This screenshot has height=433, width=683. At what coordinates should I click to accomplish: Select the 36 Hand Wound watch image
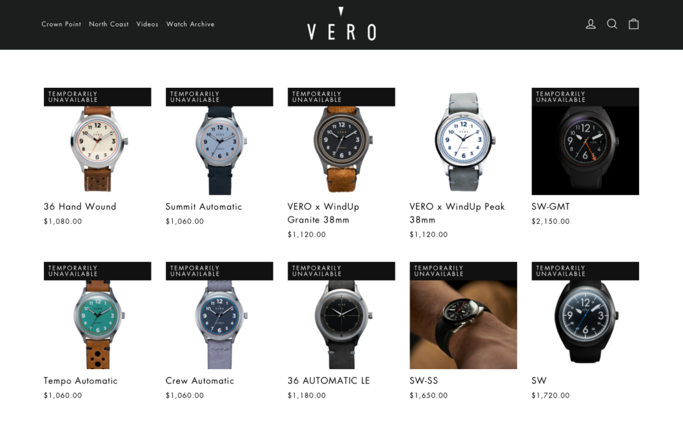(x=97, y=141)
